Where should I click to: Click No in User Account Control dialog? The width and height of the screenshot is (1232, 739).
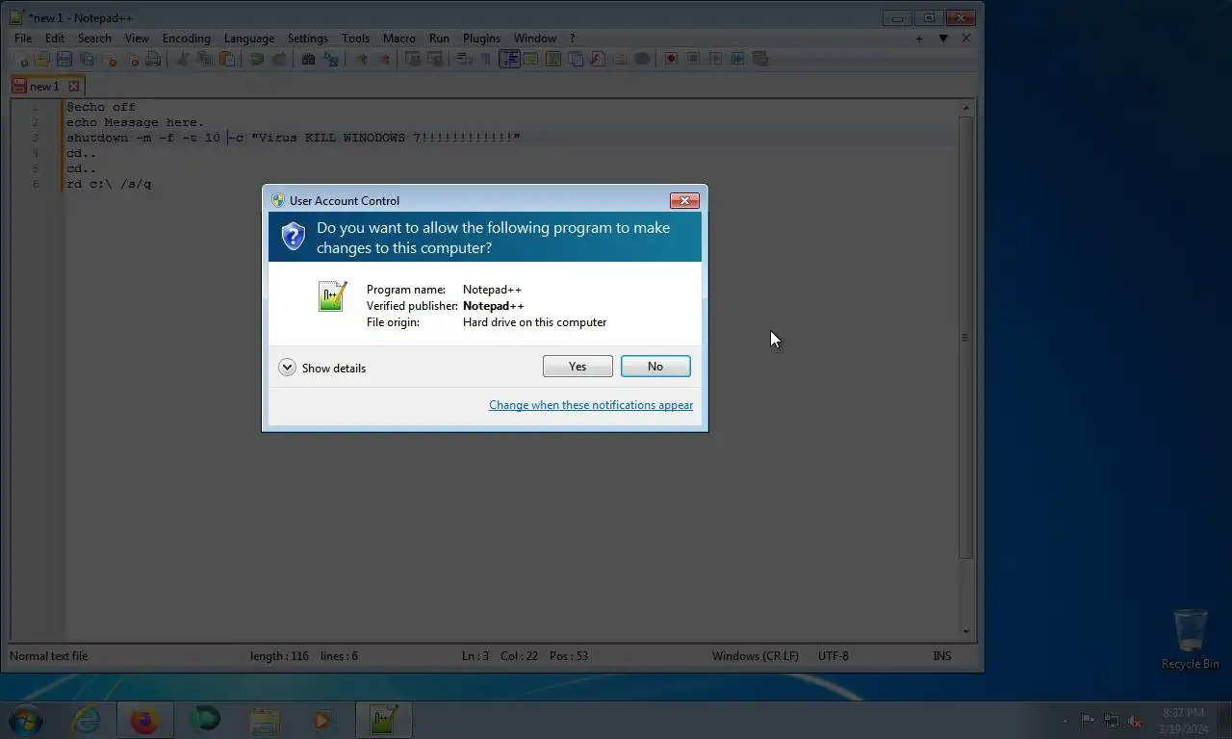(x=655, y=367)
